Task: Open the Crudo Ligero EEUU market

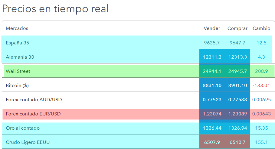Action: pos(28,142)
